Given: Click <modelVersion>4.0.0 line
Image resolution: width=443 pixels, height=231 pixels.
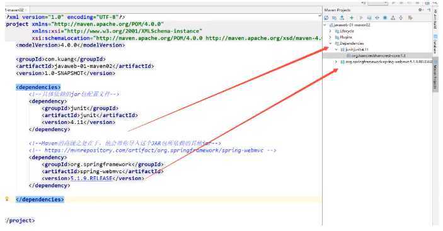Looking at the screenshot, I should [x=71, y=45].
